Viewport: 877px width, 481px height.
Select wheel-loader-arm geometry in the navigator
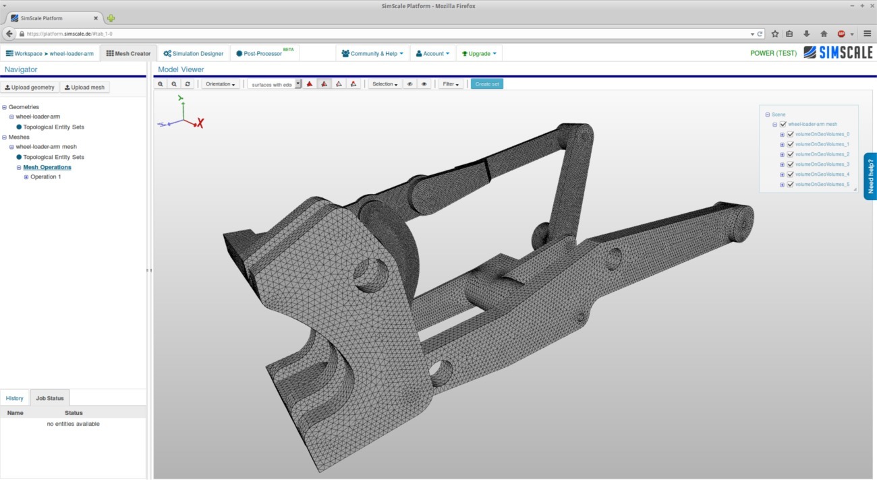tap(38, 117)
